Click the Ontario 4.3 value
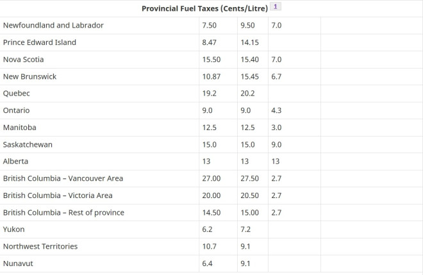 [277, 110]
